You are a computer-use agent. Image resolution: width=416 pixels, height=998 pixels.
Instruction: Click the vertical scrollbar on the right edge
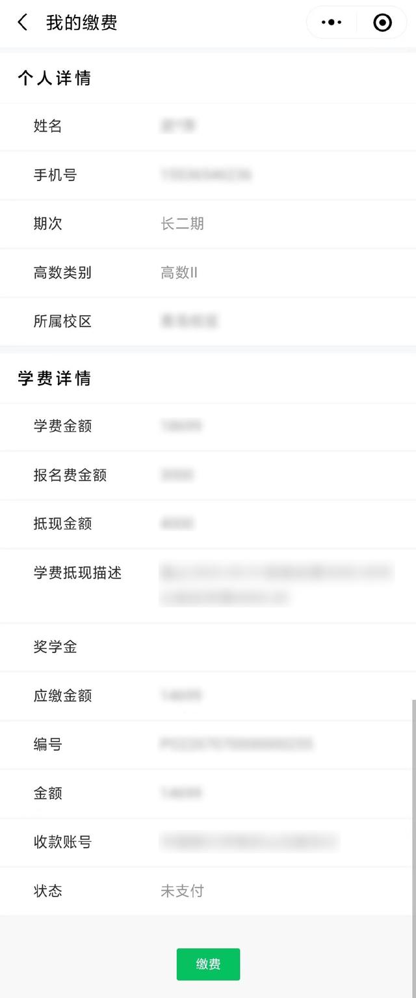click(413, 807)
